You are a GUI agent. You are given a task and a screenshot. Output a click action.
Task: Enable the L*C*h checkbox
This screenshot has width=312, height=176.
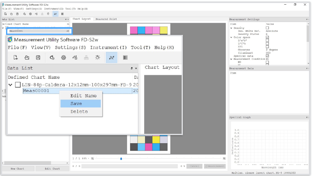[x=267, y=43]
